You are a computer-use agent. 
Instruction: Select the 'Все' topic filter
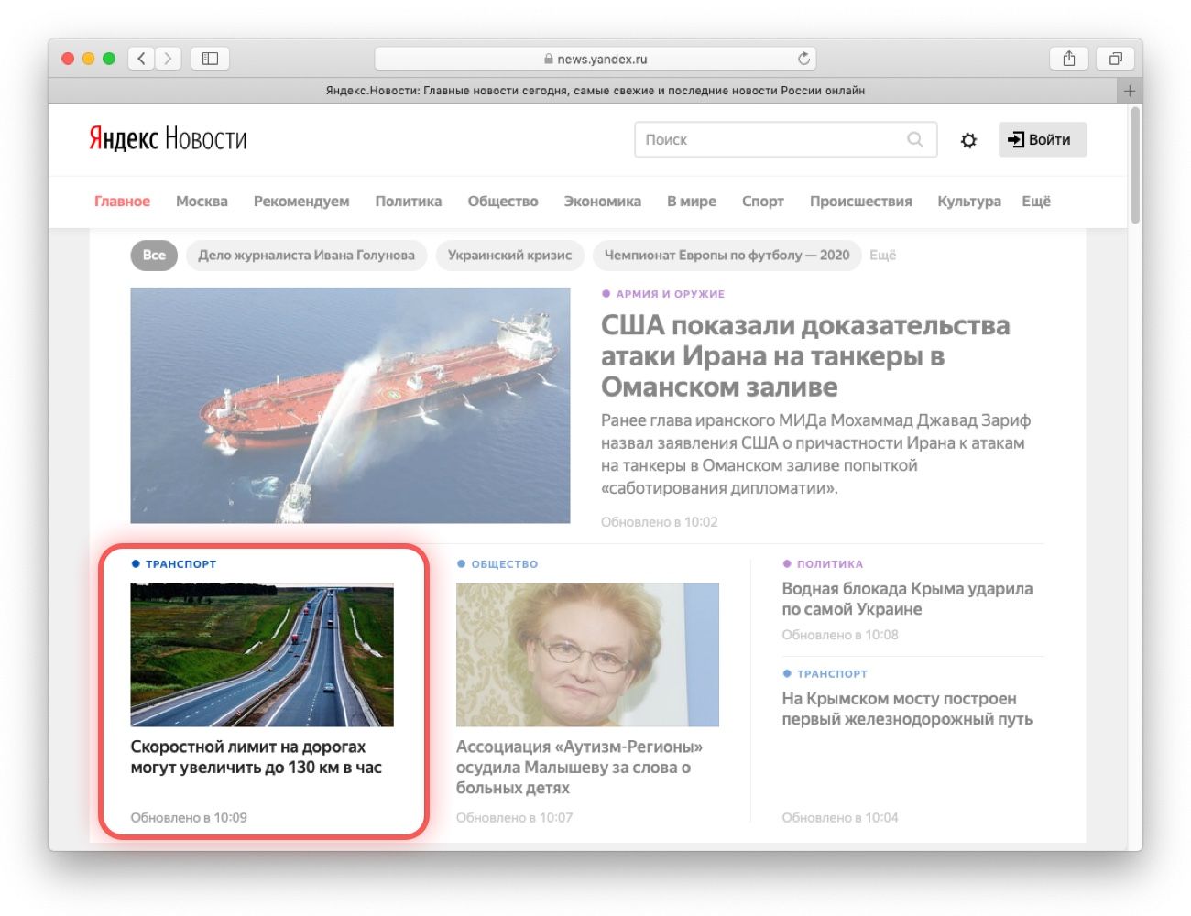tap(154, 256)
